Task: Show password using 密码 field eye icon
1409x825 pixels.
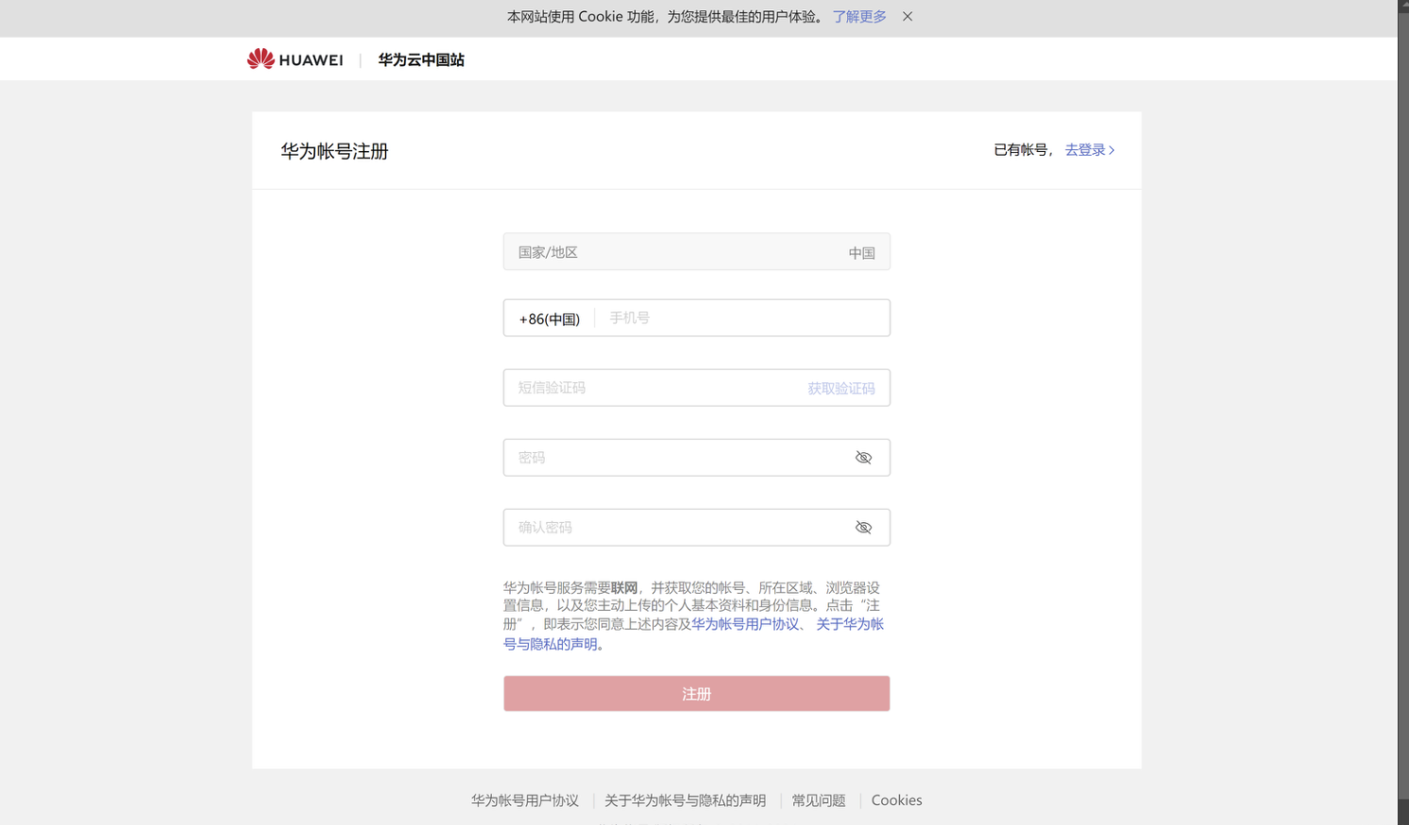Action: pos(863,458)
